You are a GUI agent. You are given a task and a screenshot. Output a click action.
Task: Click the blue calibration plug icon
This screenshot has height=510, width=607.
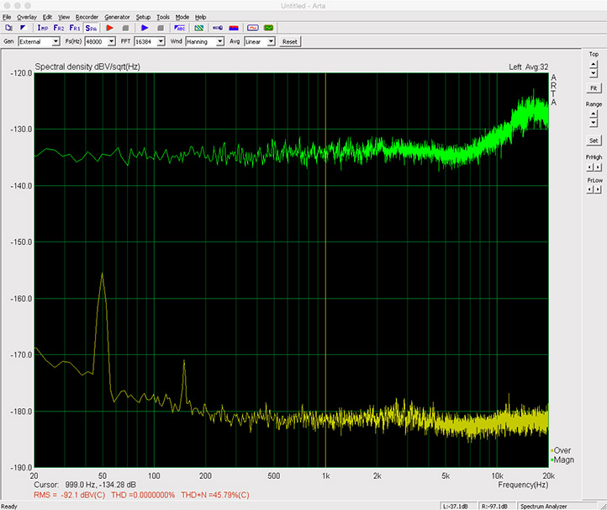pos(218,28)
